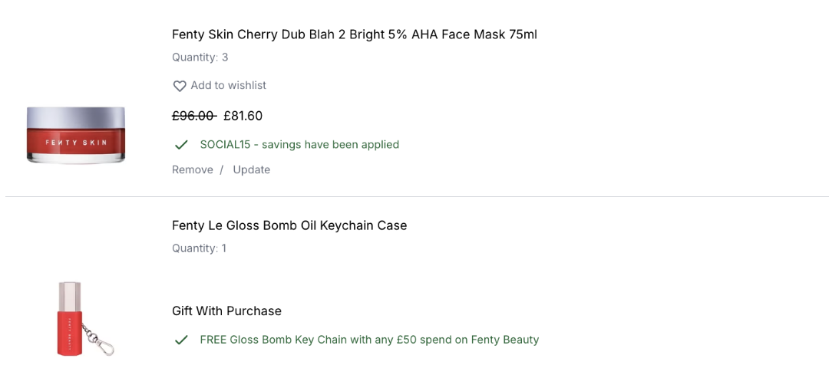Screen dimensions: 829x368
Task: Click the discounted £81.60 price
Action: pos(243,116)
